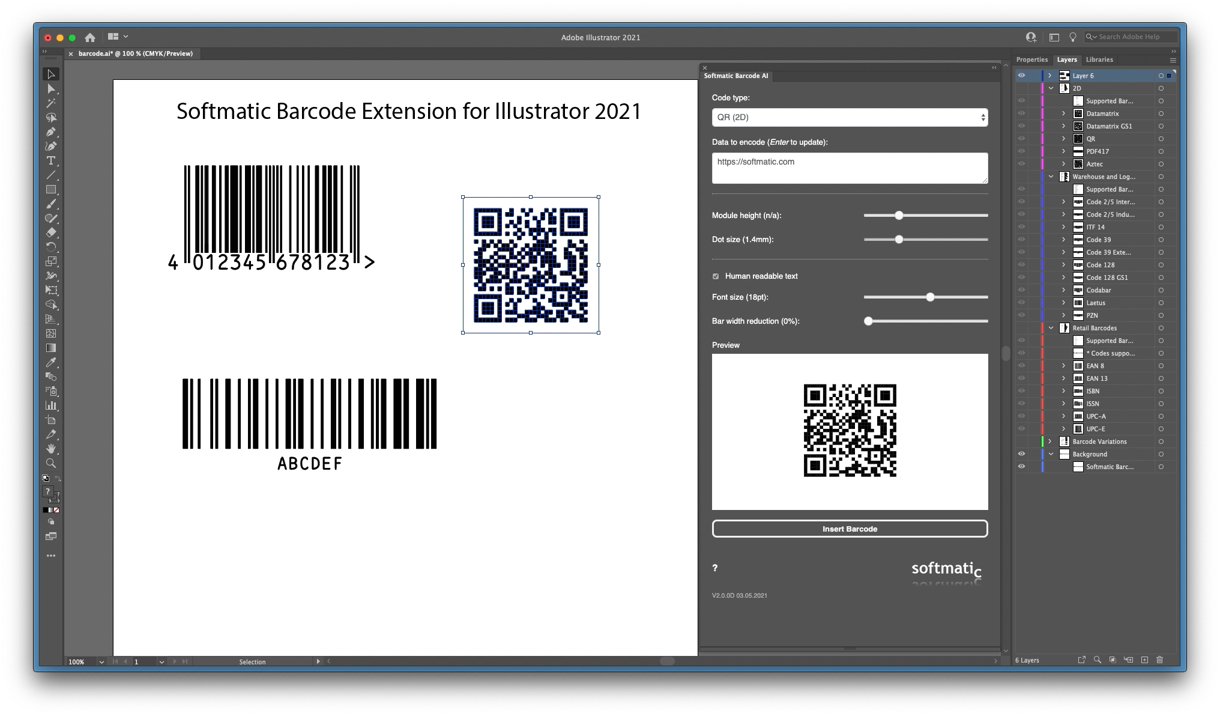Pick the Rectangle tool

point(51,190)
